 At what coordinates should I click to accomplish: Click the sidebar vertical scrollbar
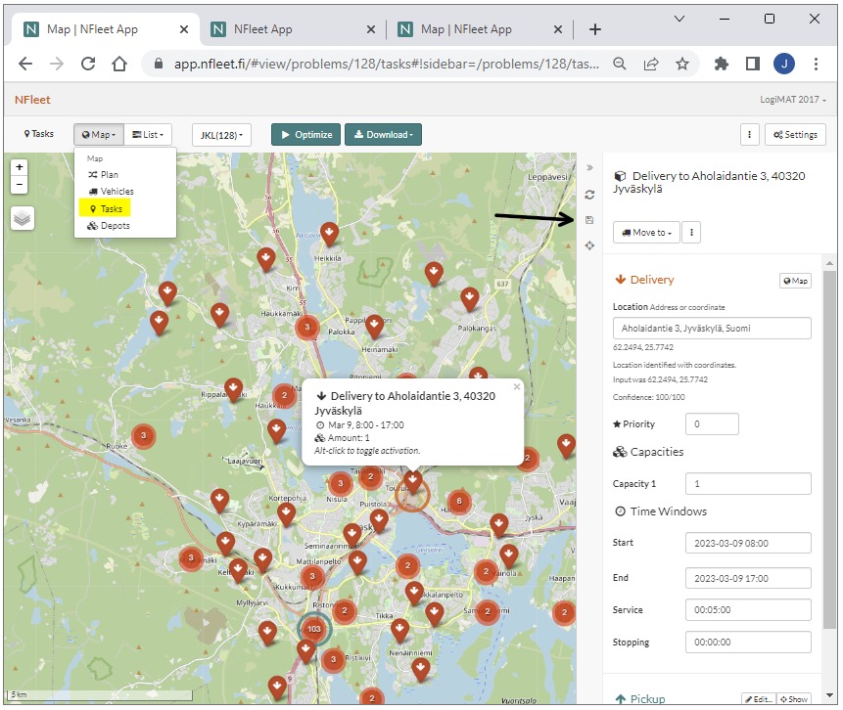(x=829, y=449)
